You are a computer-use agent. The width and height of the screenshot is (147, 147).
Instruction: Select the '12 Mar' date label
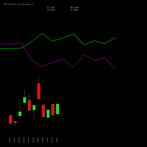pos(52,140)
